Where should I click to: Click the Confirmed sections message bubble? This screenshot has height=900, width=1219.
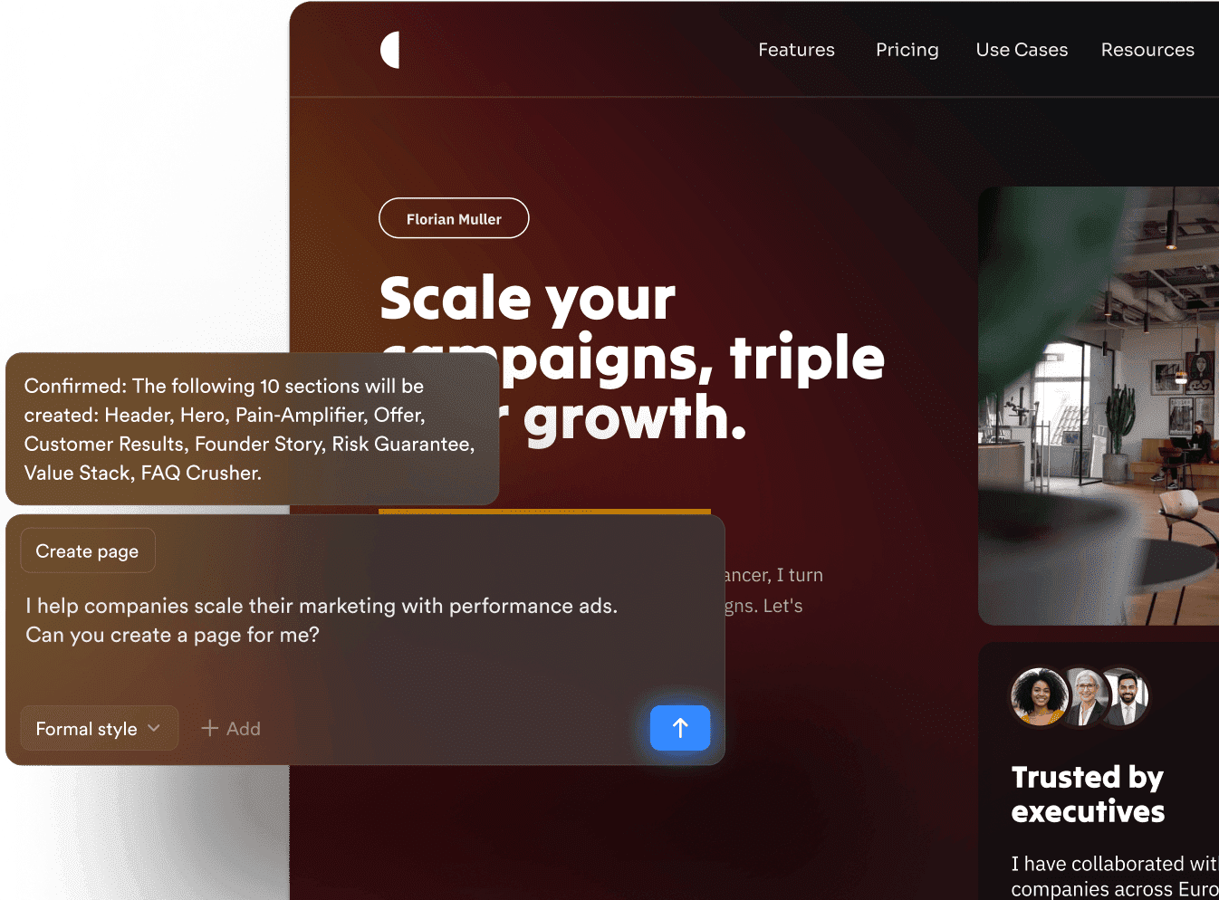[252, 429]
